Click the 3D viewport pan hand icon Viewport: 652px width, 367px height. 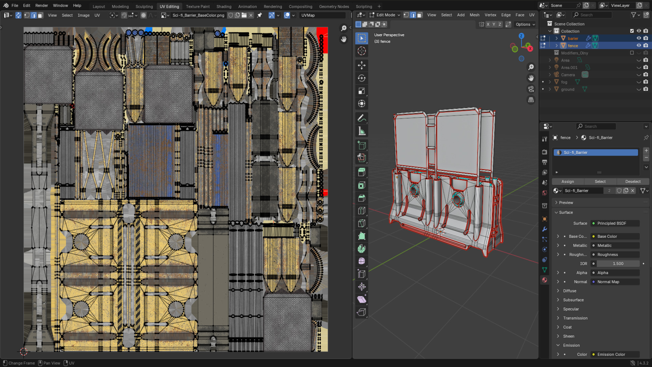tap(531, 78)
